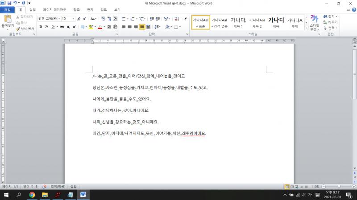Toggle Bold (가) formatting
Screen dimensions: 357x200
pyautogui.click(x=41, y=27)
